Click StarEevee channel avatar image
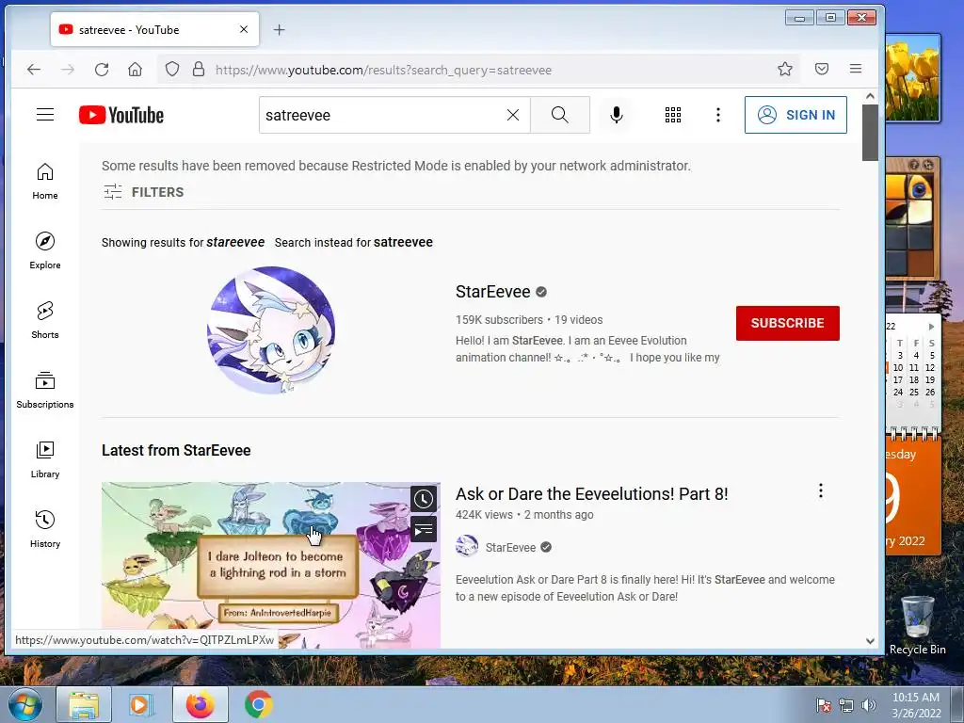964x723 pixels. click(271, 330)
